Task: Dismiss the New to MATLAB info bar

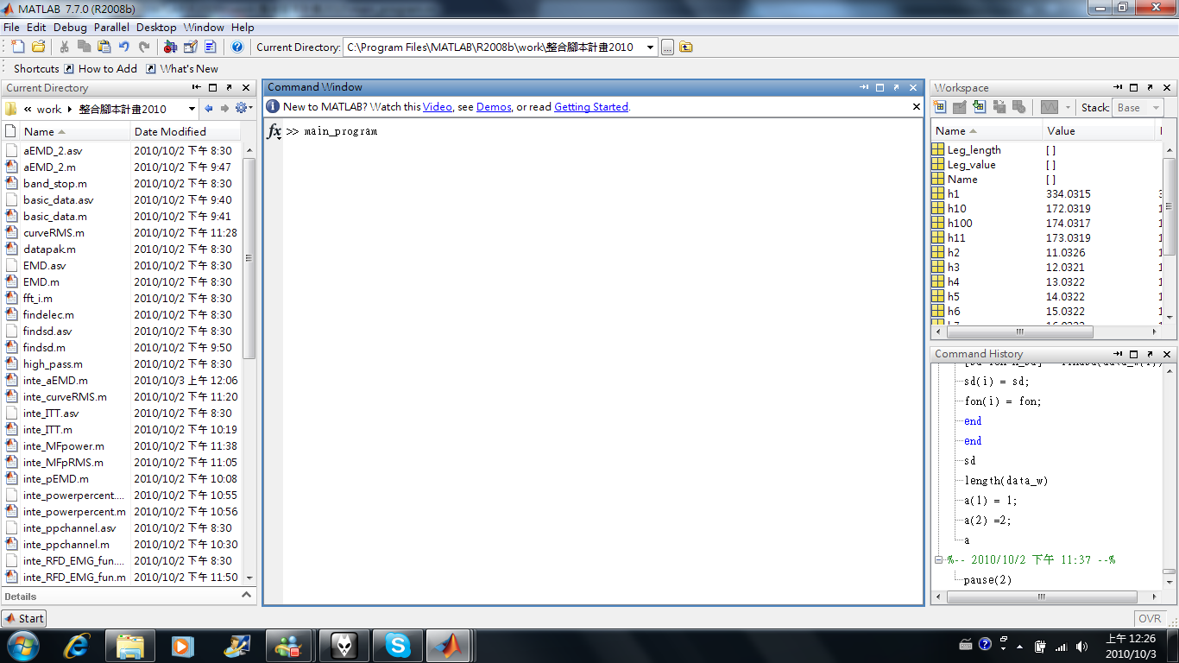Action: pos(917,107)
